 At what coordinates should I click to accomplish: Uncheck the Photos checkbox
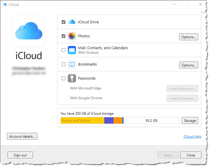click(x=63, y=36)
